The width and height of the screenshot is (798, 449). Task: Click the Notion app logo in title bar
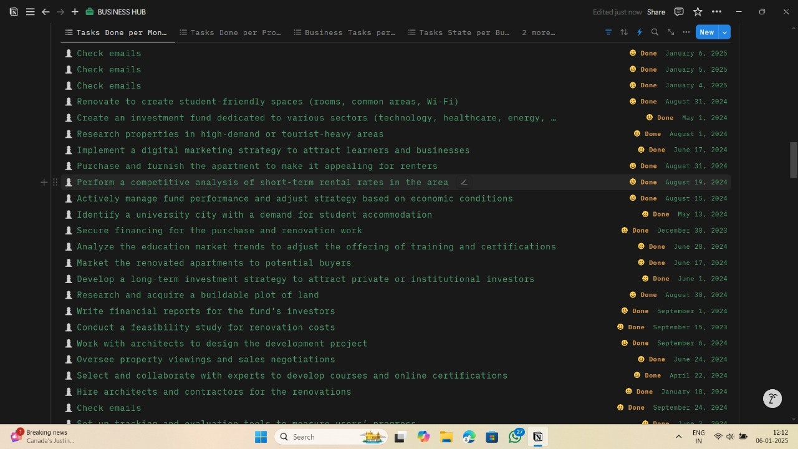click(14, 12)
